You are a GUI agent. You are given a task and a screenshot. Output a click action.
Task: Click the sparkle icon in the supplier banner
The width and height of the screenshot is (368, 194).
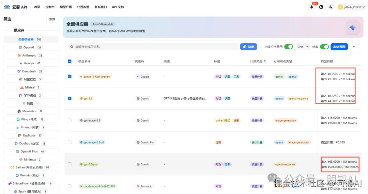(x=352, y=28)
